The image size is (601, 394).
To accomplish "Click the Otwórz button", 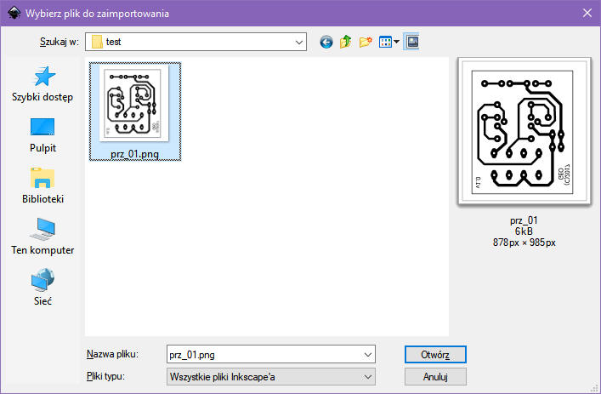I will click(x=434, y=354).
